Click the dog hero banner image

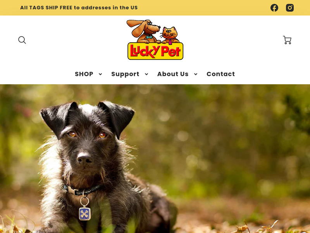point(155,159)
